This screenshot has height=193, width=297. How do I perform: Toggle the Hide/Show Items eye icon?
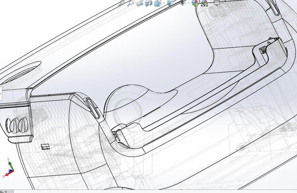coord(183,3)
